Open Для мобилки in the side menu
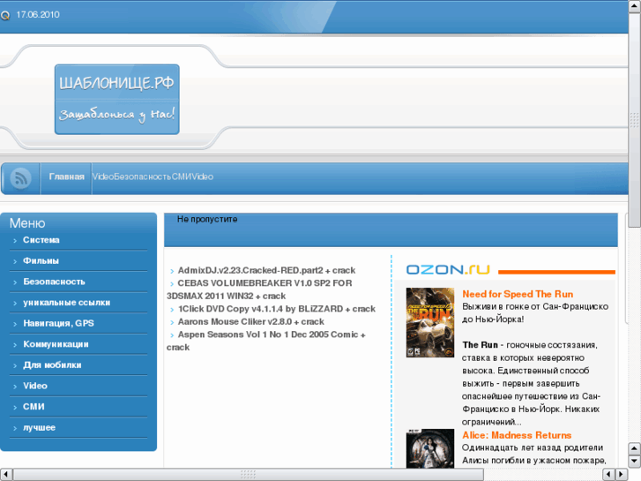 52,365
